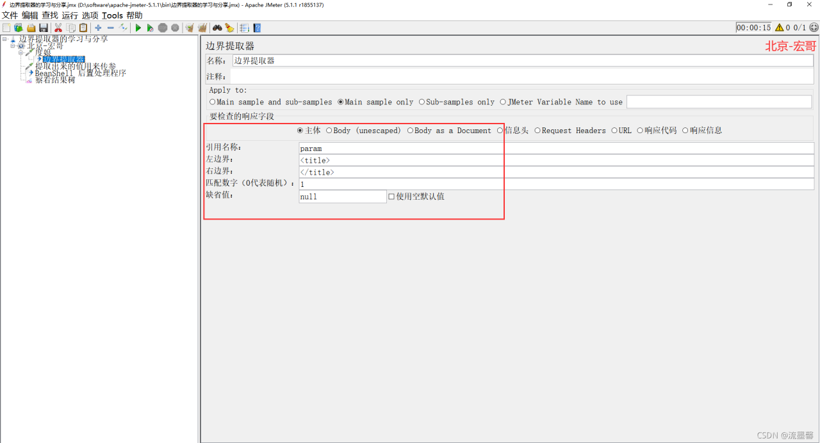820x443 pixels.
Task: Open the Function Helper list icon
Action: pyautogui.click(x=244, y=28)
